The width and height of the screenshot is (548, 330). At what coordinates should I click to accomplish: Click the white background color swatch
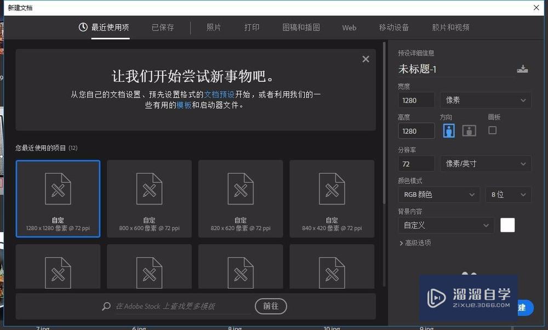[x=507, y=225]
